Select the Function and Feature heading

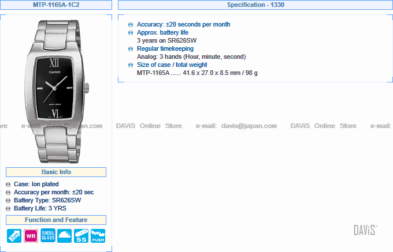click(x=56, y=220)
